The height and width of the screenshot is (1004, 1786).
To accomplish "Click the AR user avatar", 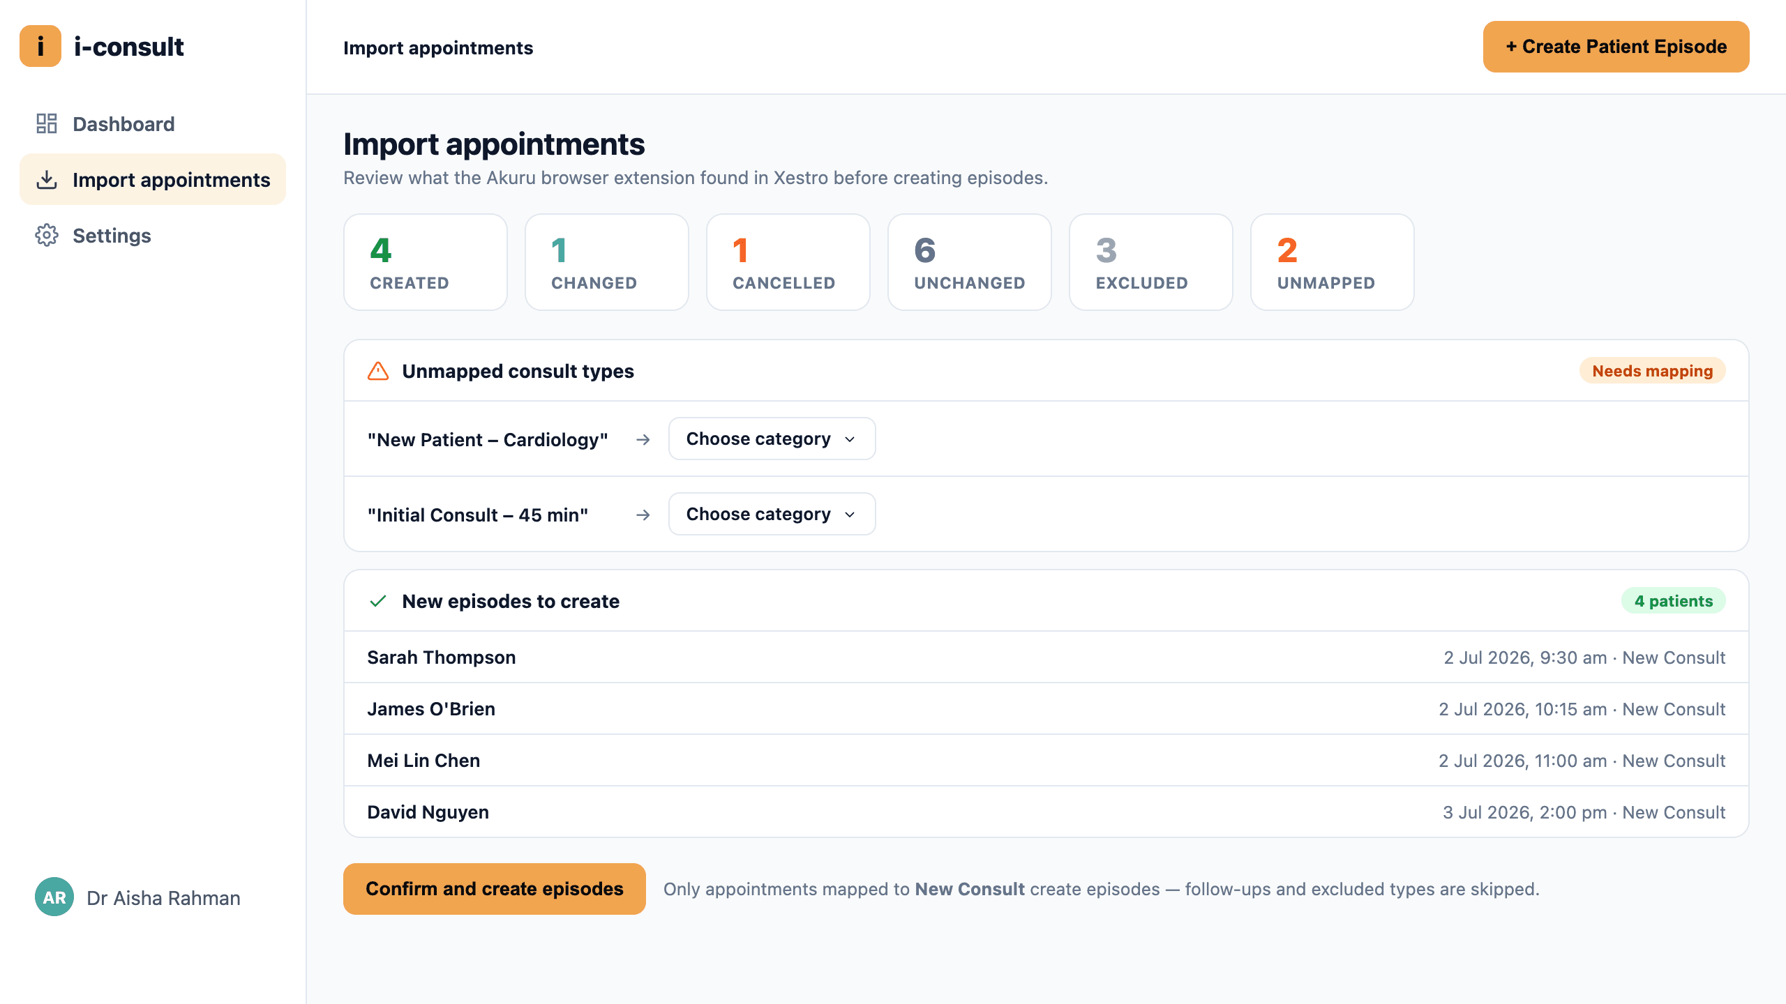I will [54, 897].
